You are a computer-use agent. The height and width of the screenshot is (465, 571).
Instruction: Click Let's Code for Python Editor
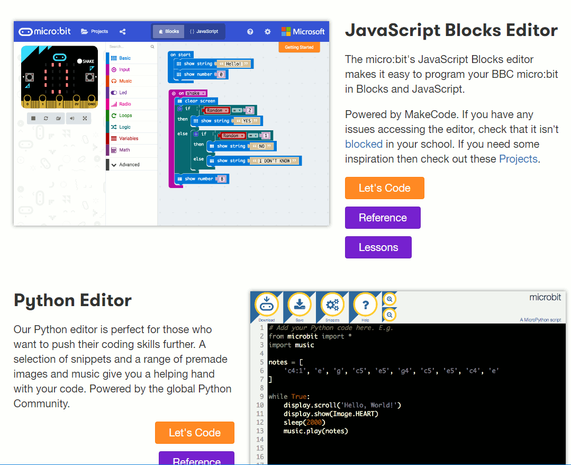point(195,433)
